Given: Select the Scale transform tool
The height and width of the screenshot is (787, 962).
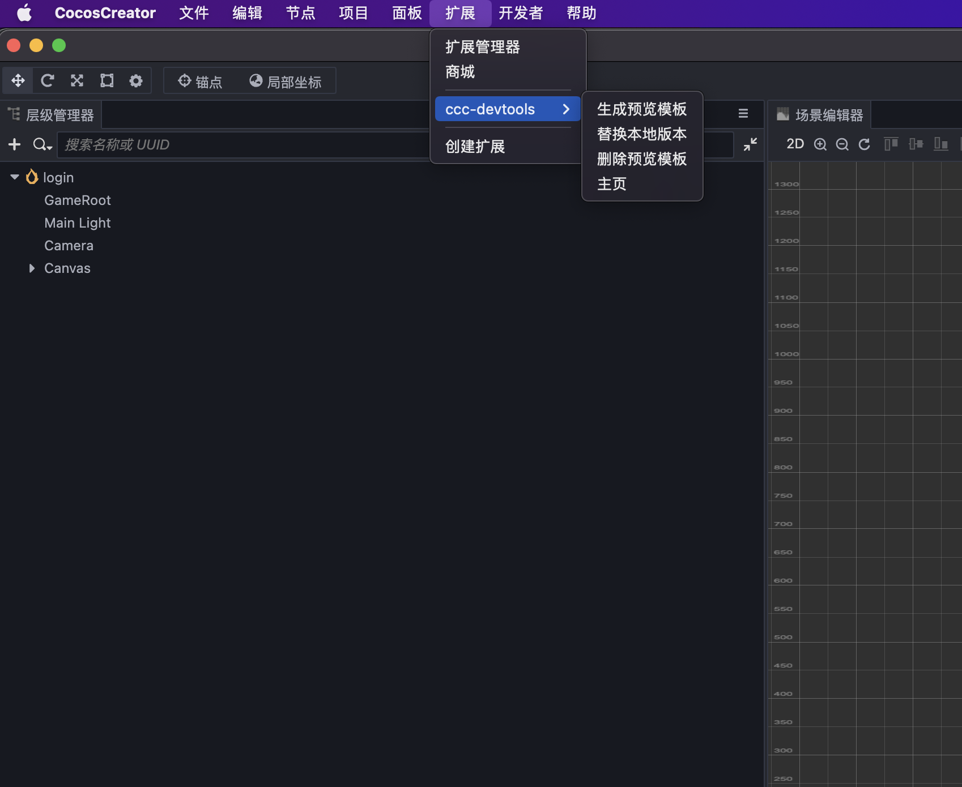Looking at the screenshot, I should pyautogui.click(x=76, y=80).
